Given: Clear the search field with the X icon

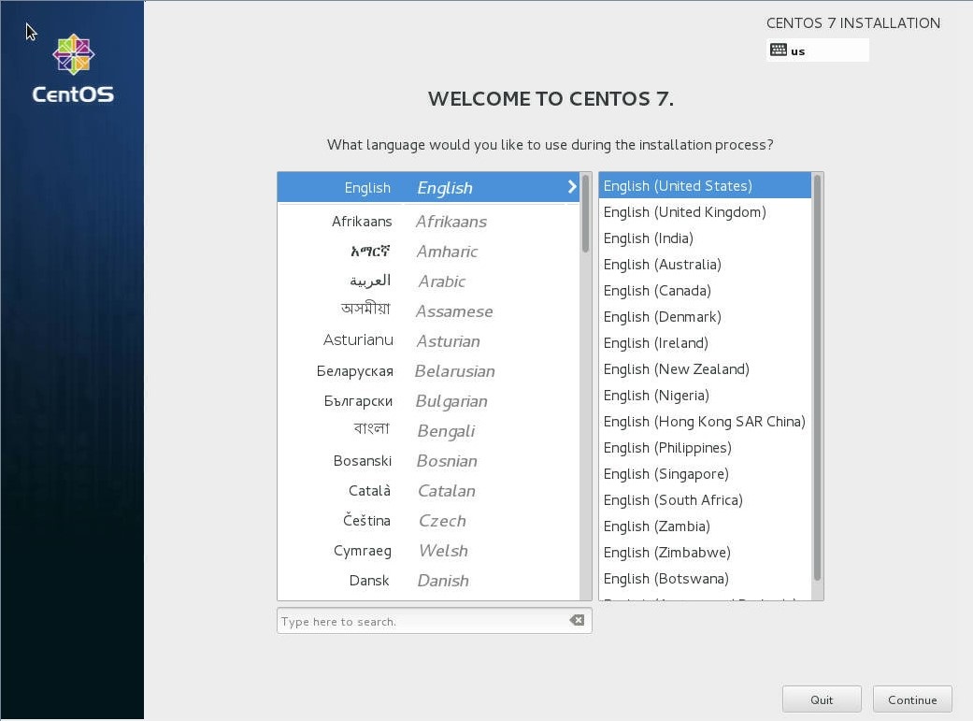Looking at the screenshot, I should point(577,621).
